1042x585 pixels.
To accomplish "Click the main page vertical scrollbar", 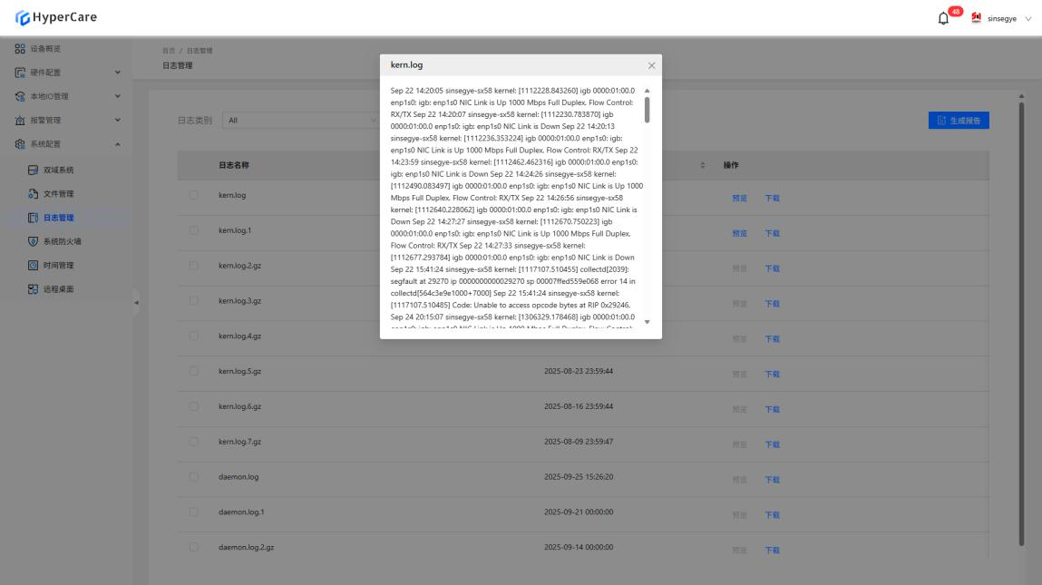I will click(1021, 322).
